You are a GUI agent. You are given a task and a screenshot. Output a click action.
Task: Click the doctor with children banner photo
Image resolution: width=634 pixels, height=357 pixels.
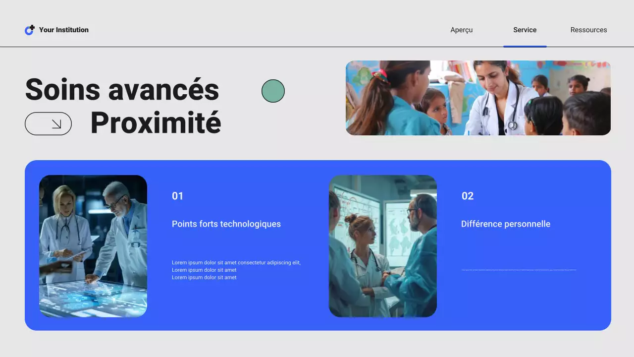(x=478, y=98)
